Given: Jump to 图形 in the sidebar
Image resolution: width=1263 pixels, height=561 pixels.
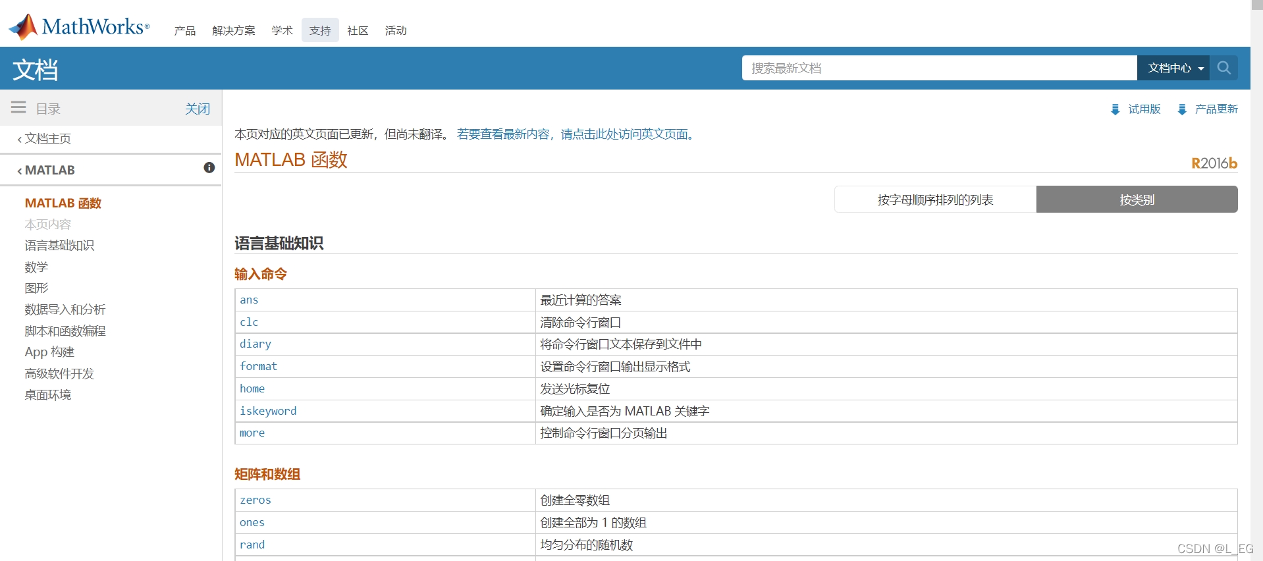Looking at the screenshot, I should click(36, 288).
